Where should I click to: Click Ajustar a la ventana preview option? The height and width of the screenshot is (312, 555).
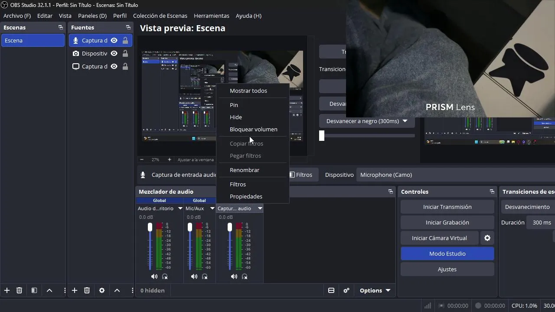(196, 159)
